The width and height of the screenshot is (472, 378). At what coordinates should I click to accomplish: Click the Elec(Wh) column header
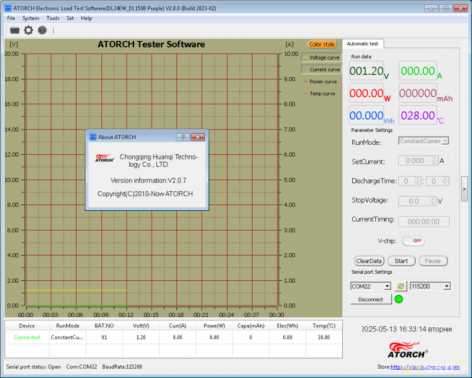(x=287, y=326)
